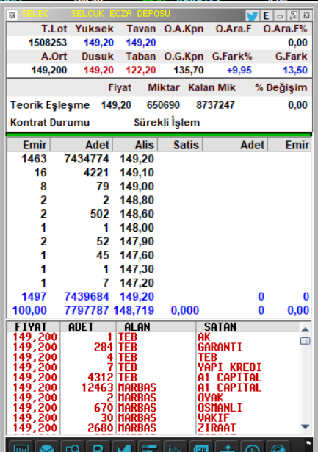Viewport: 318px width, 452px height.
Task: Select trade with 4312 lots from A1 CAPITAL
Action: pyautogui.click(x=153, y=377)
